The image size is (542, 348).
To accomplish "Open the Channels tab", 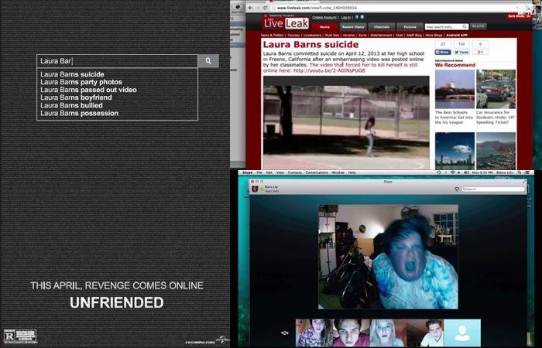I will tap(382, 27).
